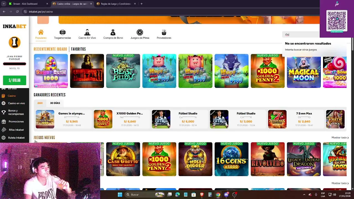Screen dimensions: 354x199
Task: Click the Casino en vivo sidebar icon
Action: (x=3, y=103)
